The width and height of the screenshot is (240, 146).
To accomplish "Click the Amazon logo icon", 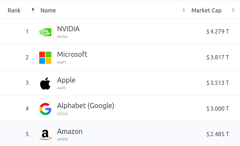I will click(x=45, y=134).
